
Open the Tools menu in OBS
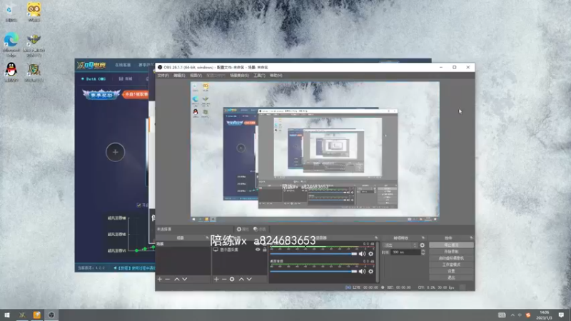pyautogui.click(x=259, y=76)
